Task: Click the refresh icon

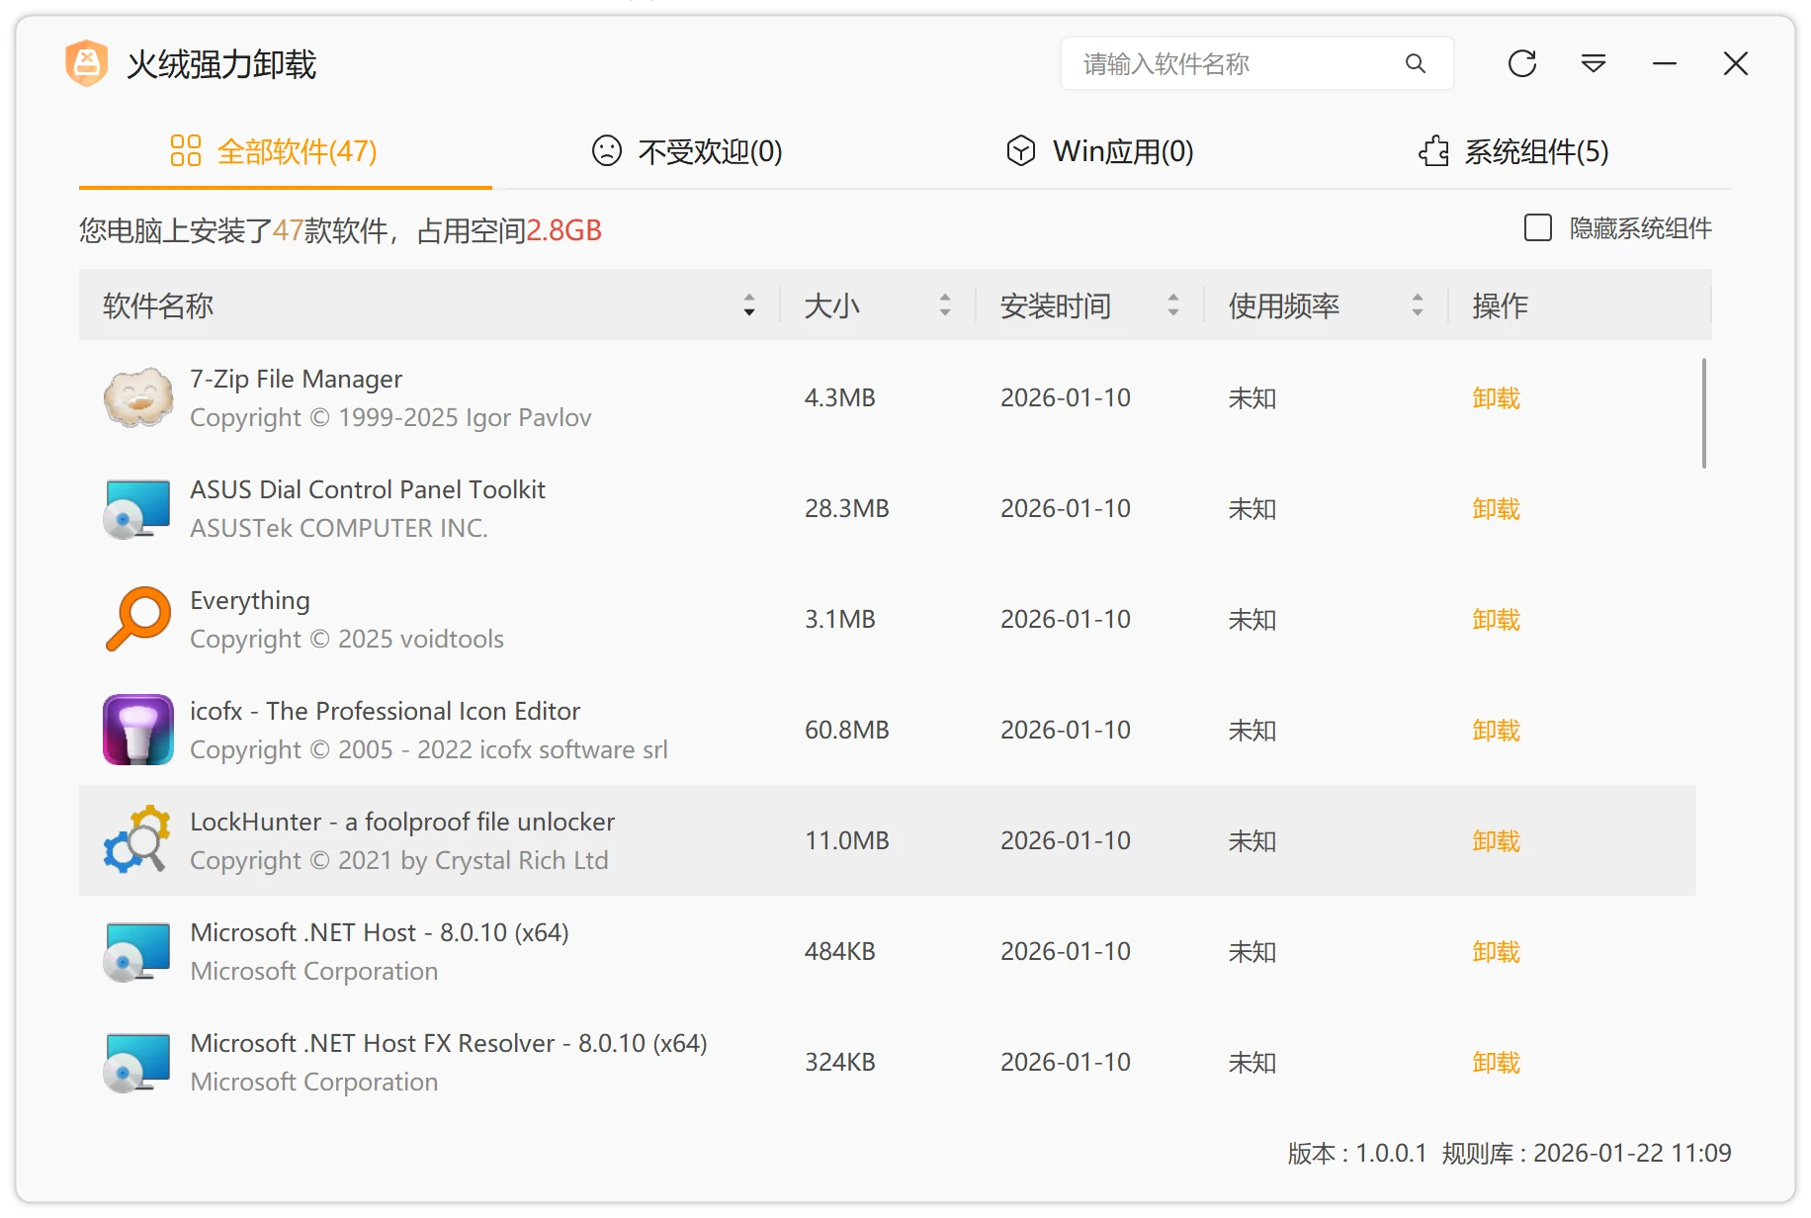Action: [1522, 63]
